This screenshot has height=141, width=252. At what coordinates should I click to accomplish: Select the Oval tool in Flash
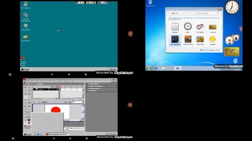pyautogui.click(x=25, y=97)
